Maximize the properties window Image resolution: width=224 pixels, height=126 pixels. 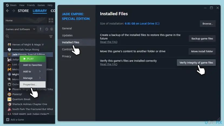pyautogui.click(x=211, y=8)
